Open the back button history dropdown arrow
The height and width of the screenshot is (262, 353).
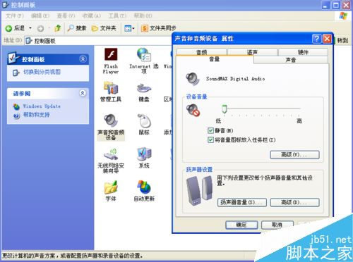coord(30,28)
